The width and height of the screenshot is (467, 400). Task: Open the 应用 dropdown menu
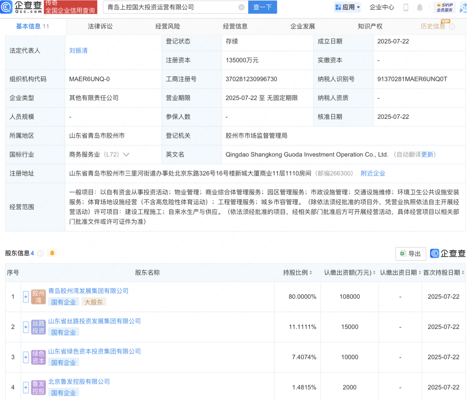tap(347, 7)
